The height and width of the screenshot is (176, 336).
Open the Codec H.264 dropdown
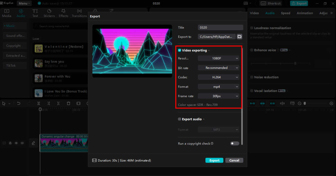[219, 77]
